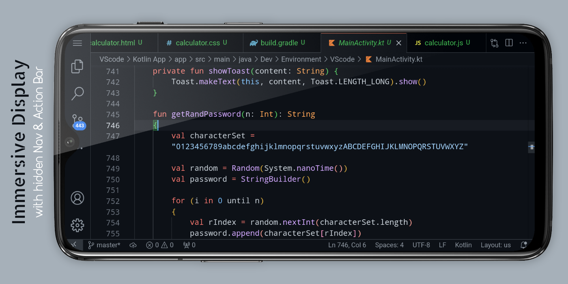Click the app breadcrumb segment
Viewport: 568px width, 284px height.
pos(180,60)
